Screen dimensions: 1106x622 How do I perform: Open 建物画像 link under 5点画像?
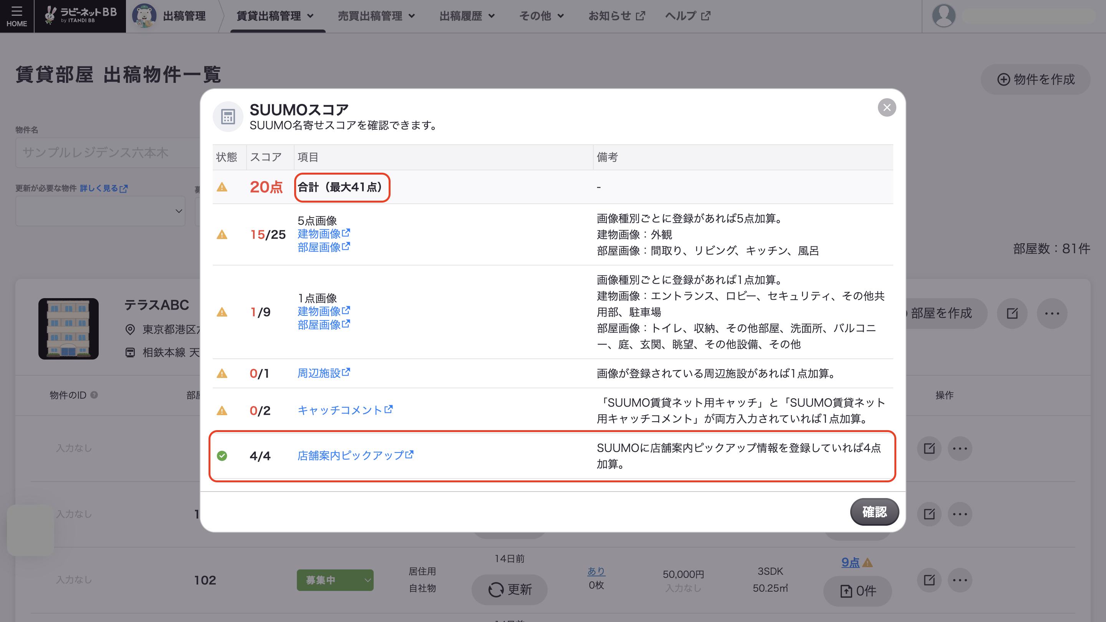[x=324, y=234]
